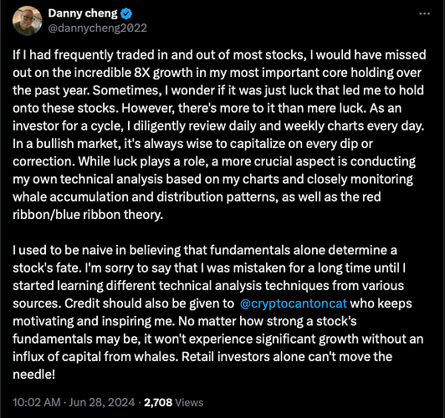Click the Jun 28, 2024 date
Image resolution: width=445 pixels, height=418 pixels.
click(102, 402)
